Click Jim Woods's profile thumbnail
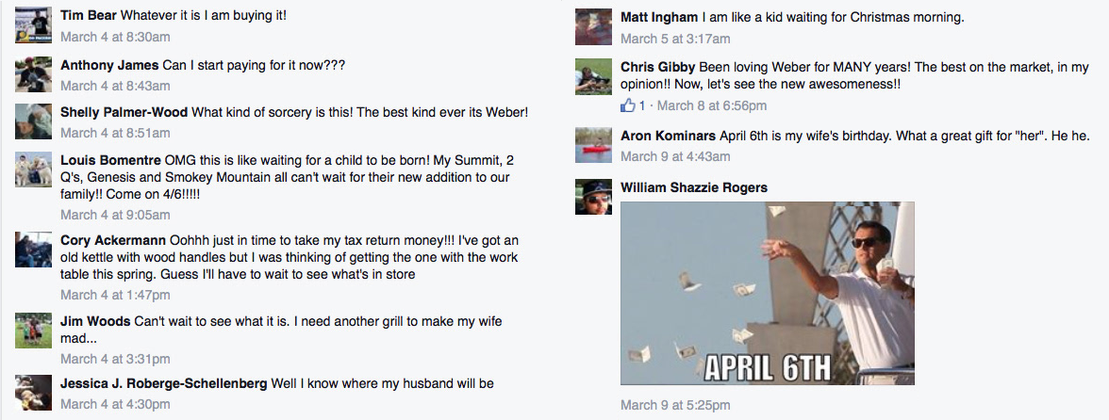 pyautogui.click(x=34, y=330)
